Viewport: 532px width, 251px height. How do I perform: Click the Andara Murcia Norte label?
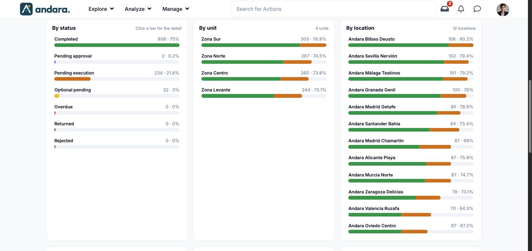pyautogui.click(x=370, y=175)
